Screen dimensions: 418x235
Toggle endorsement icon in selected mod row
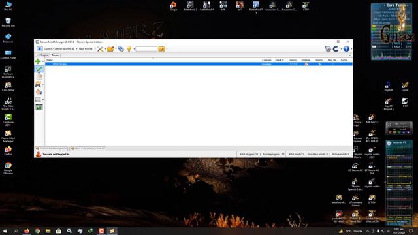point(306,64)
